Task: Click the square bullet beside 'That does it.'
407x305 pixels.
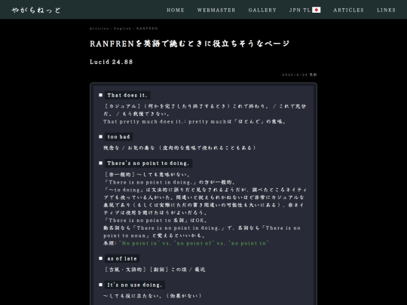Action: point(101,95)
